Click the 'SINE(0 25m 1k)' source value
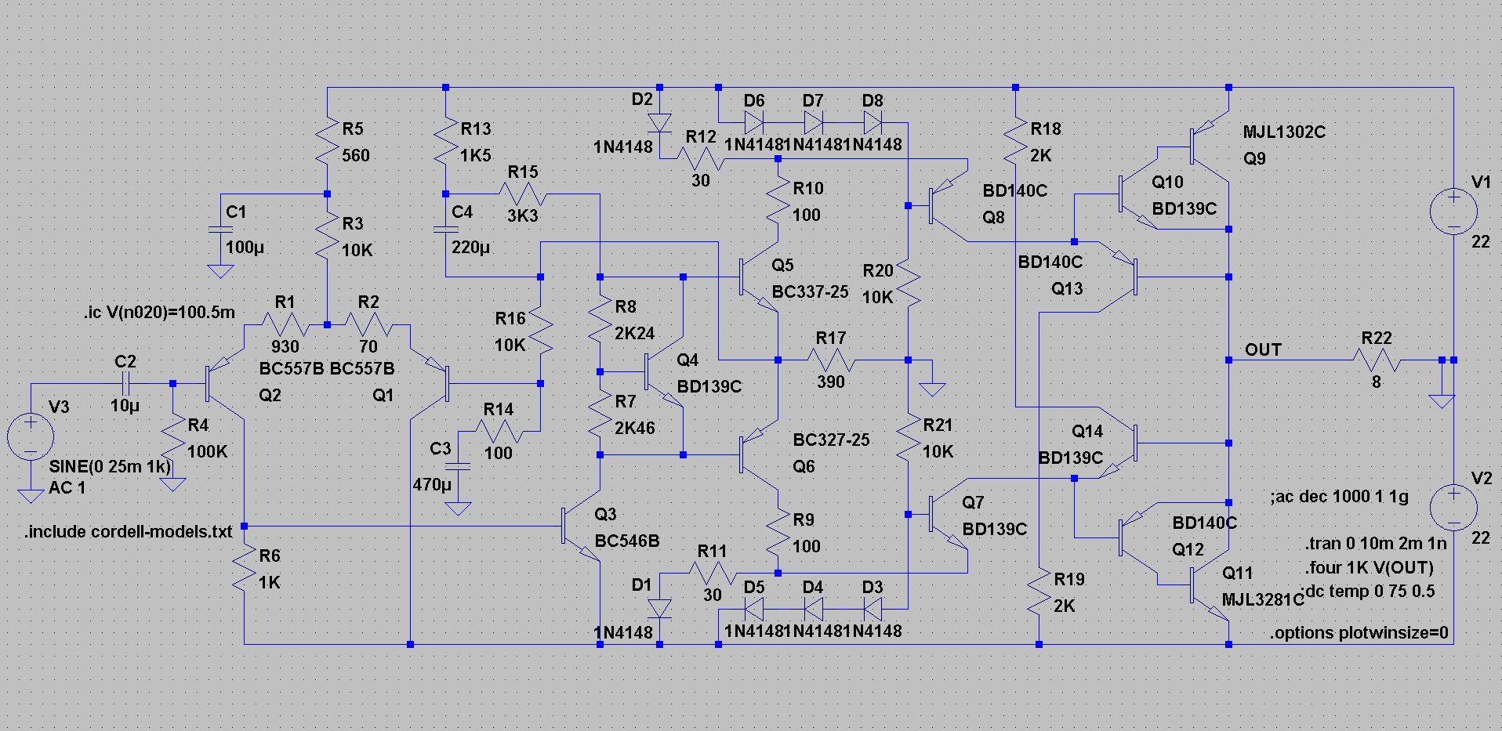1502x731 pixels. click(110, 466)
